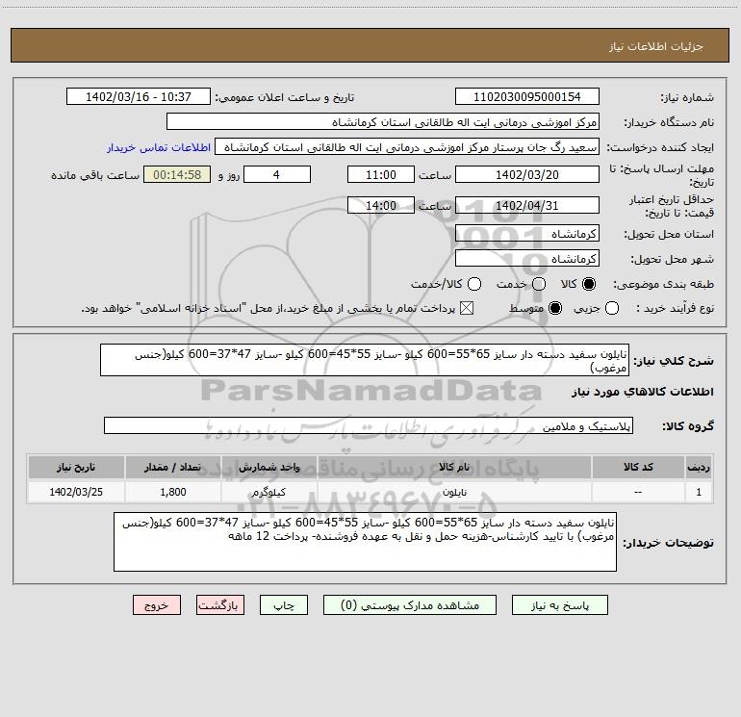Click the remaining days field showing 4
741x717 pixels.
(x=277, y=175)
